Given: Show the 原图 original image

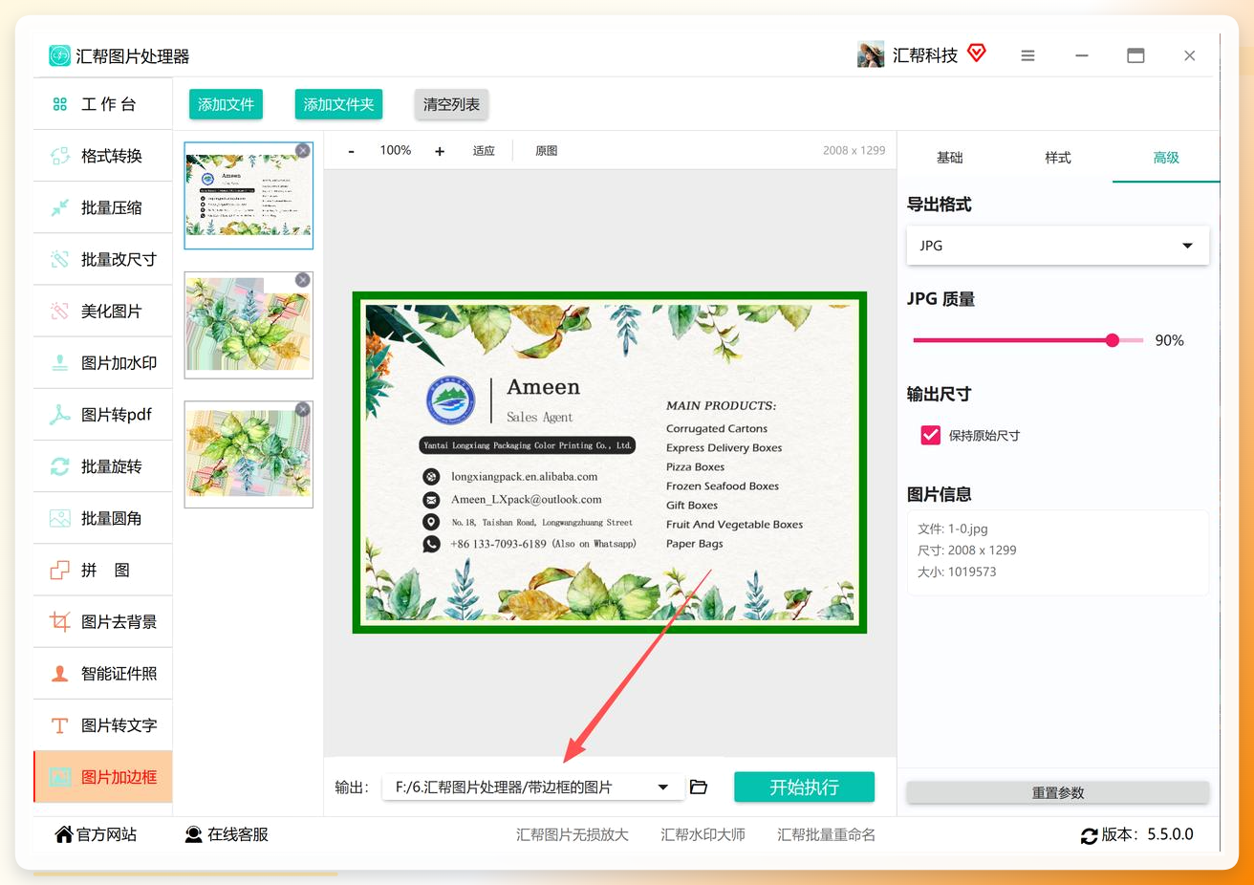Looking at the screenshot, I should (546, 151).
